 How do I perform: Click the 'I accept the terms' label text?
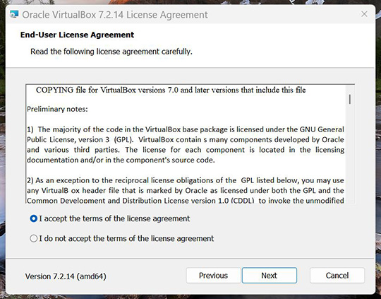114,218
